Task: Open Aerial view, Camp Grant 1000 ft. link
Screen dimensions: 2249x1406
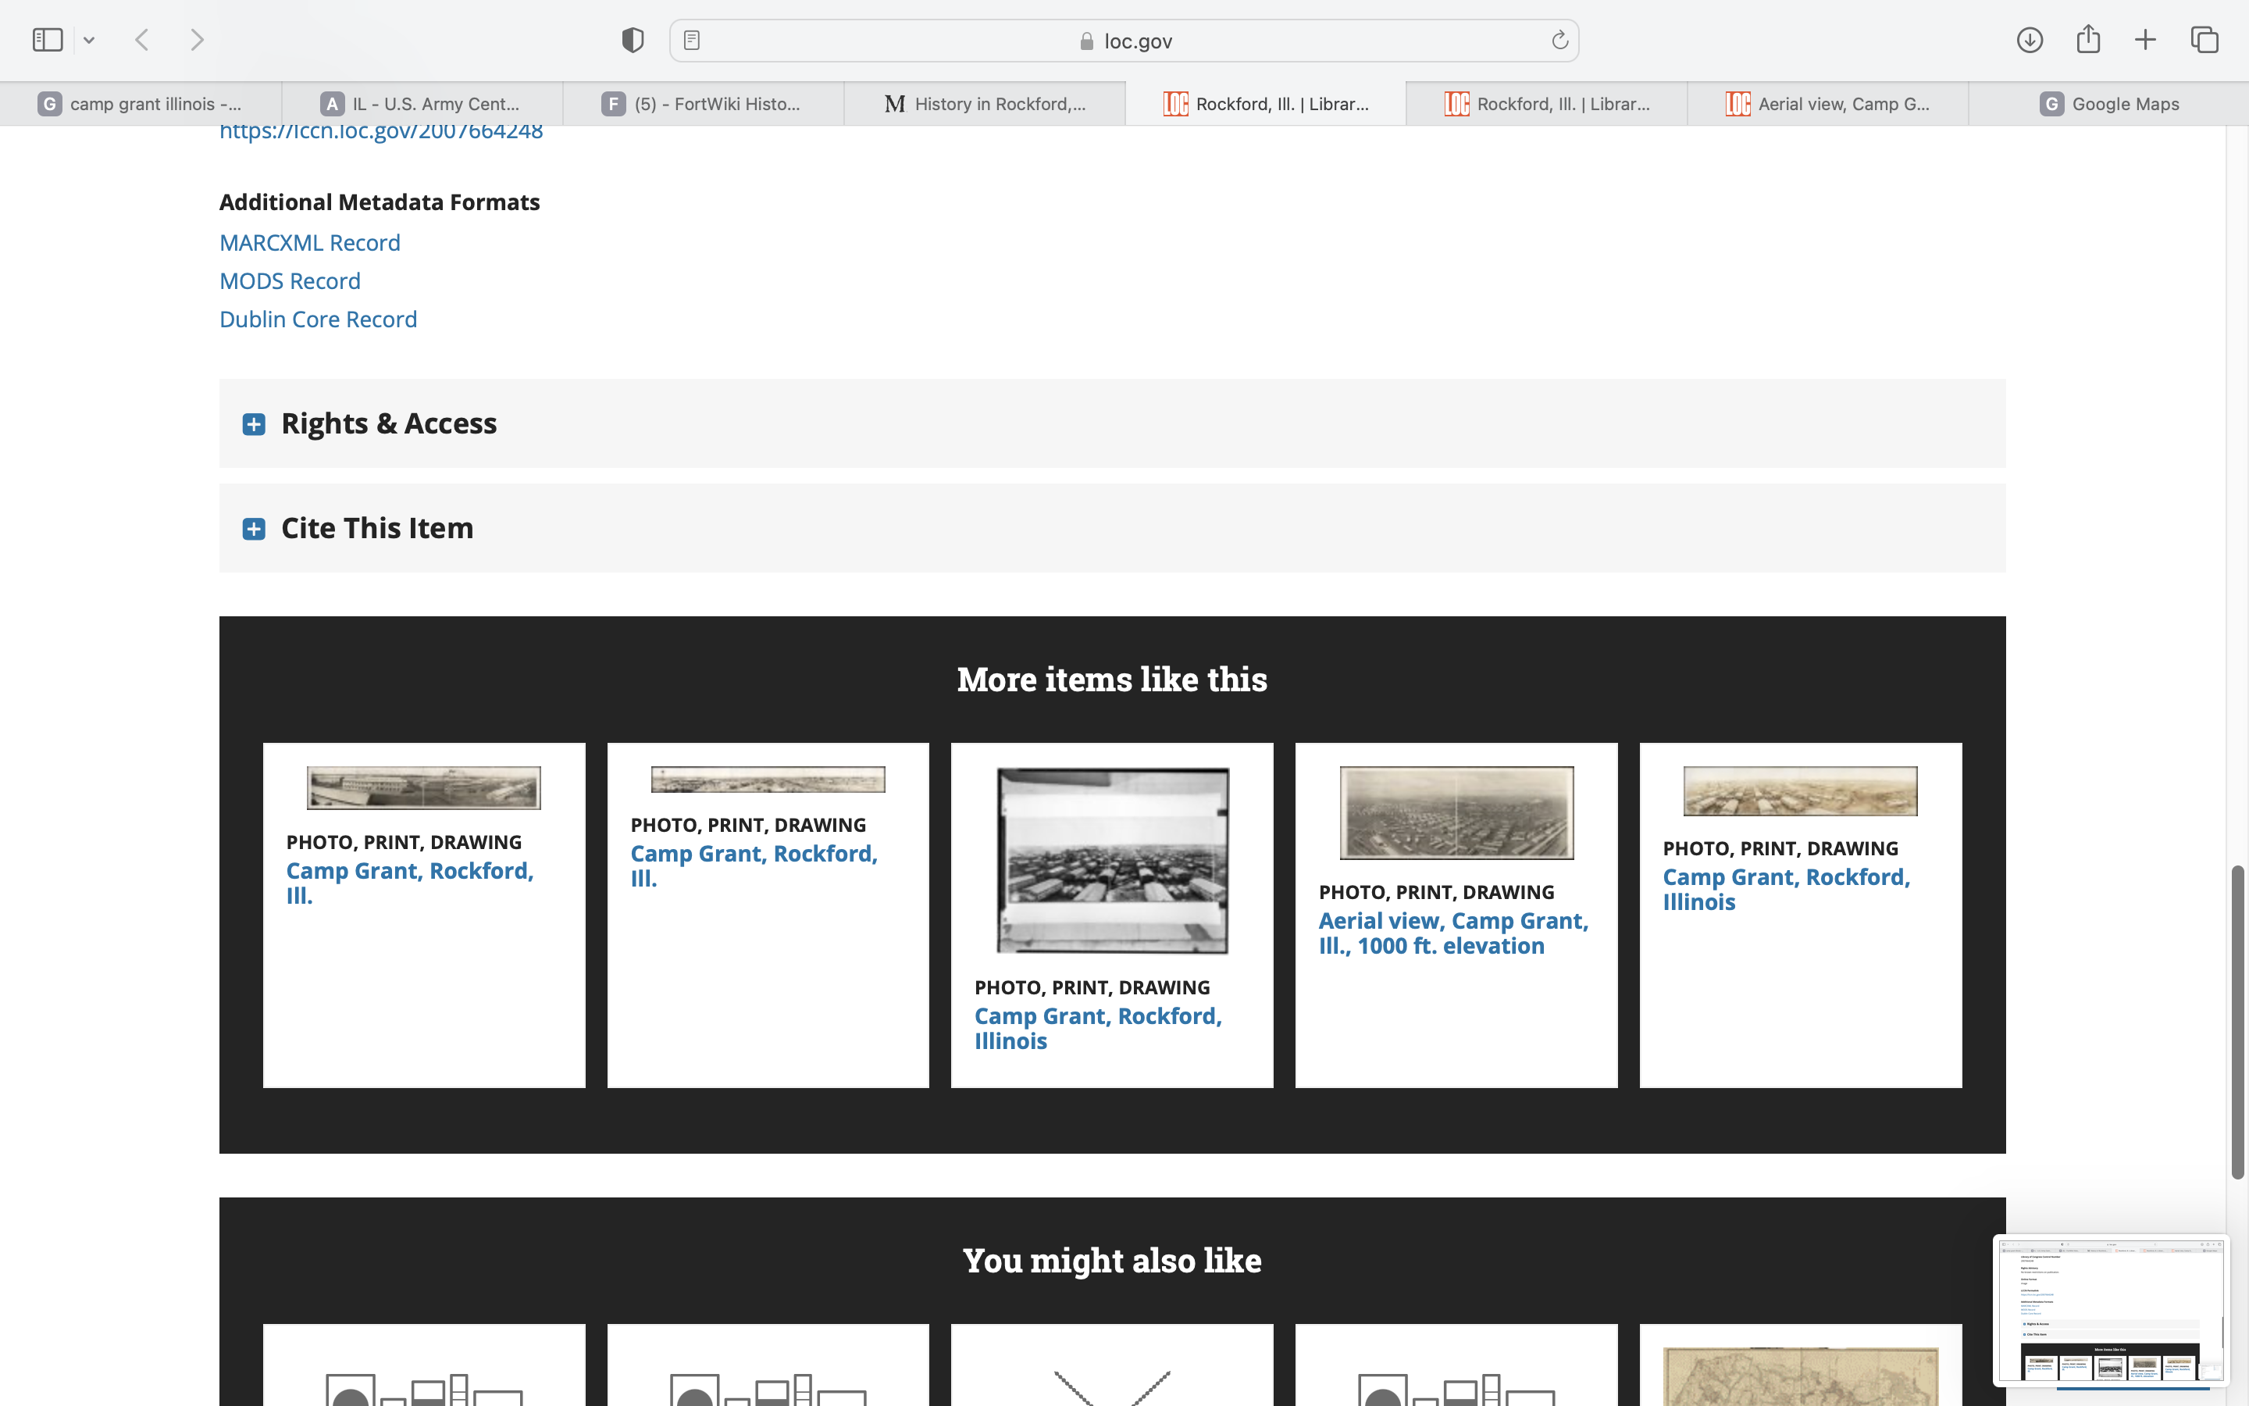Action: pyautogui.click(x=1452, y=933)
